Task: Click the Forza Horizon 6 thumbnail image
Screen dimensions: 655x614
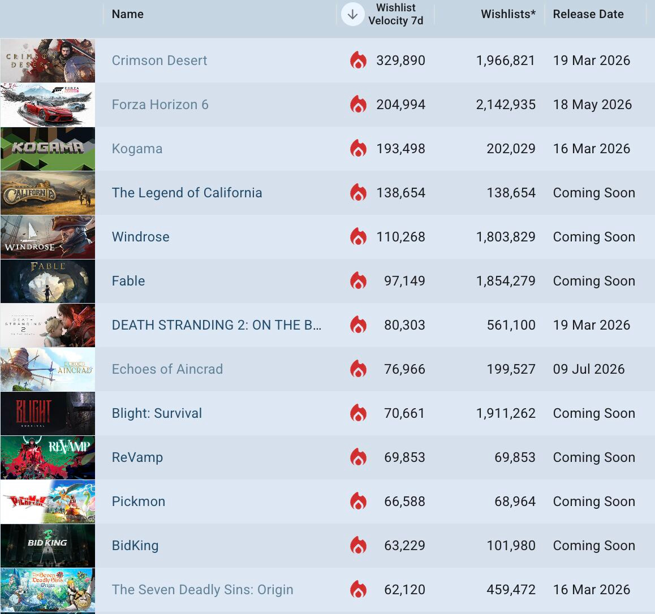Action: pos(48,105)
